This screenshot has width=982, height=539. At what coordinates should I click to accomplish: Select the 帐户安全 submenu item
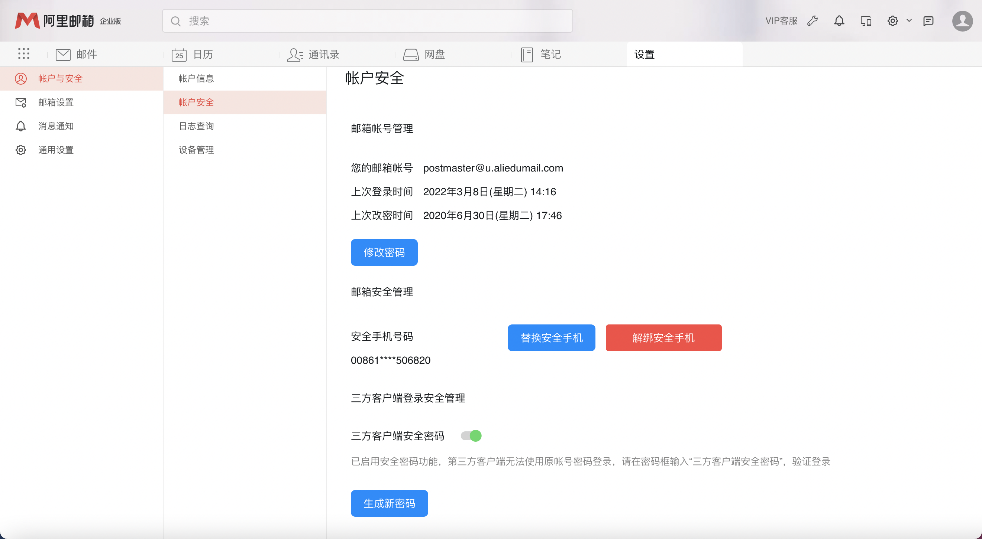(245, 102)
